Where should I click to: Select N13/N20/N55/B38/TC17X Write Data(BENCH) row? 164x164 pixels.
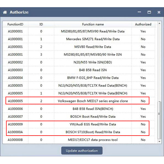(x=79, y=93)
